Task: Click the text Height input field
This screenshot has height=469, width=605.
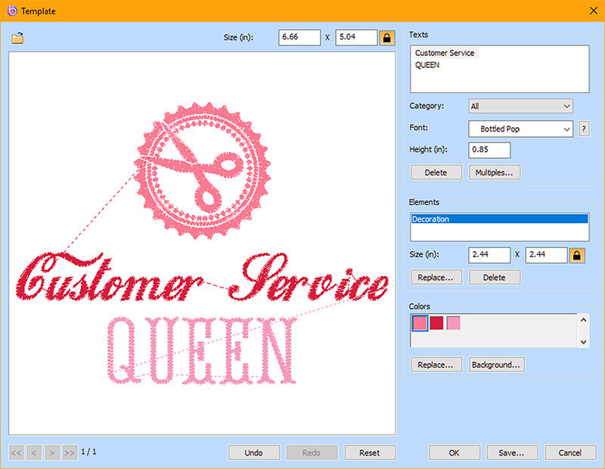Action: coord(489,150)
